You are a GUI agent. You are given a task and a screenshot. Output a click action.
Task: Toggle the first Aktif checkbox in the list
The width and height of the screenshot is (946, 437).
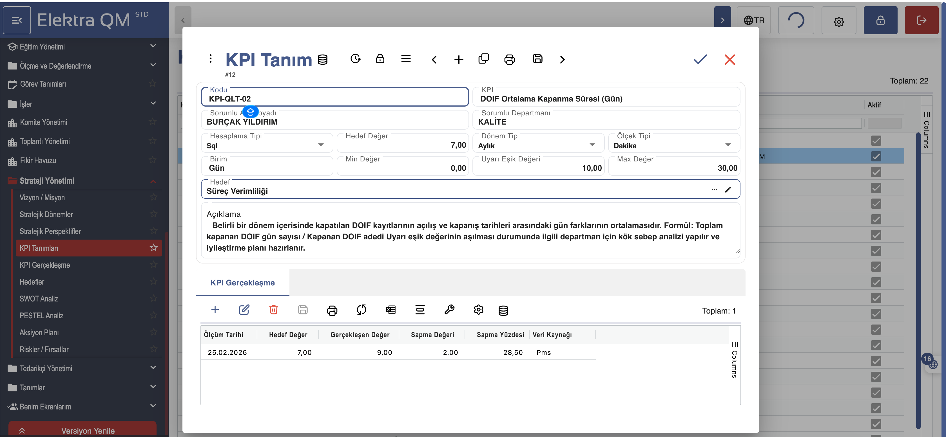click(x=876, y=141)
